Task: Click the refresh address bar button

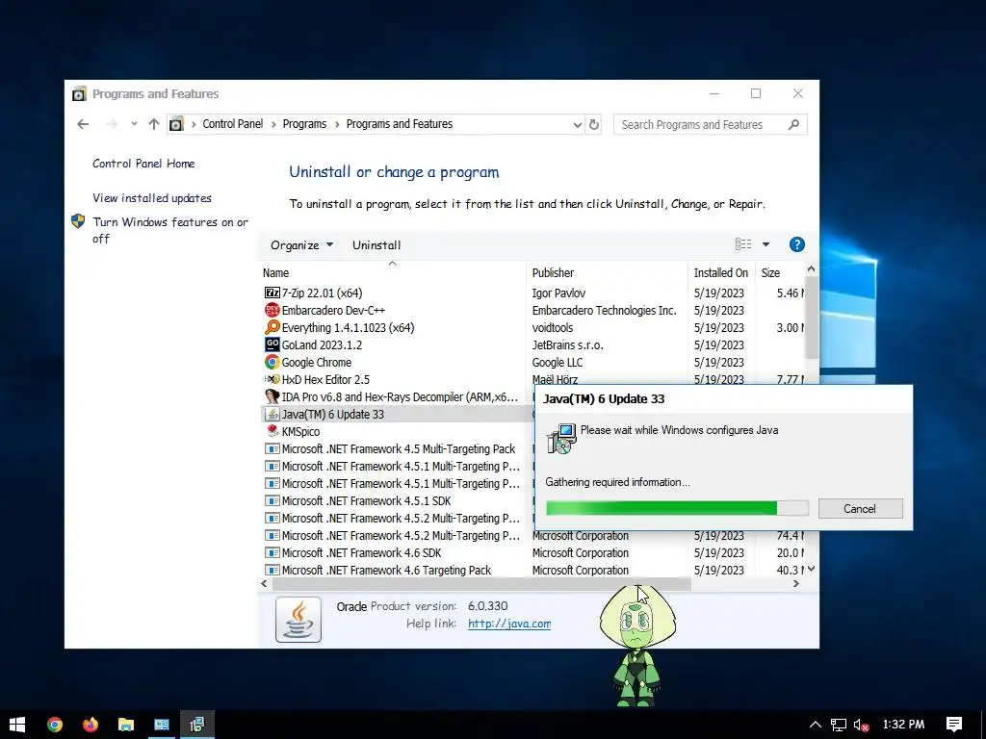Action: (593, 124)
